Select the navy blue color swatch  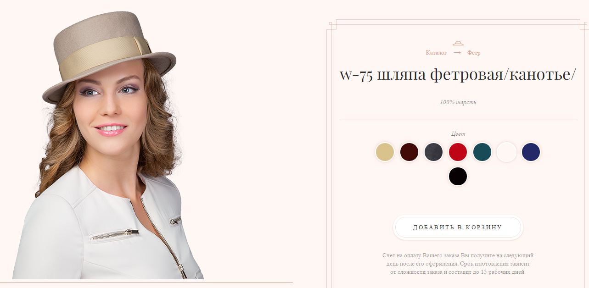pyautogui.click(x=531, y=152)
